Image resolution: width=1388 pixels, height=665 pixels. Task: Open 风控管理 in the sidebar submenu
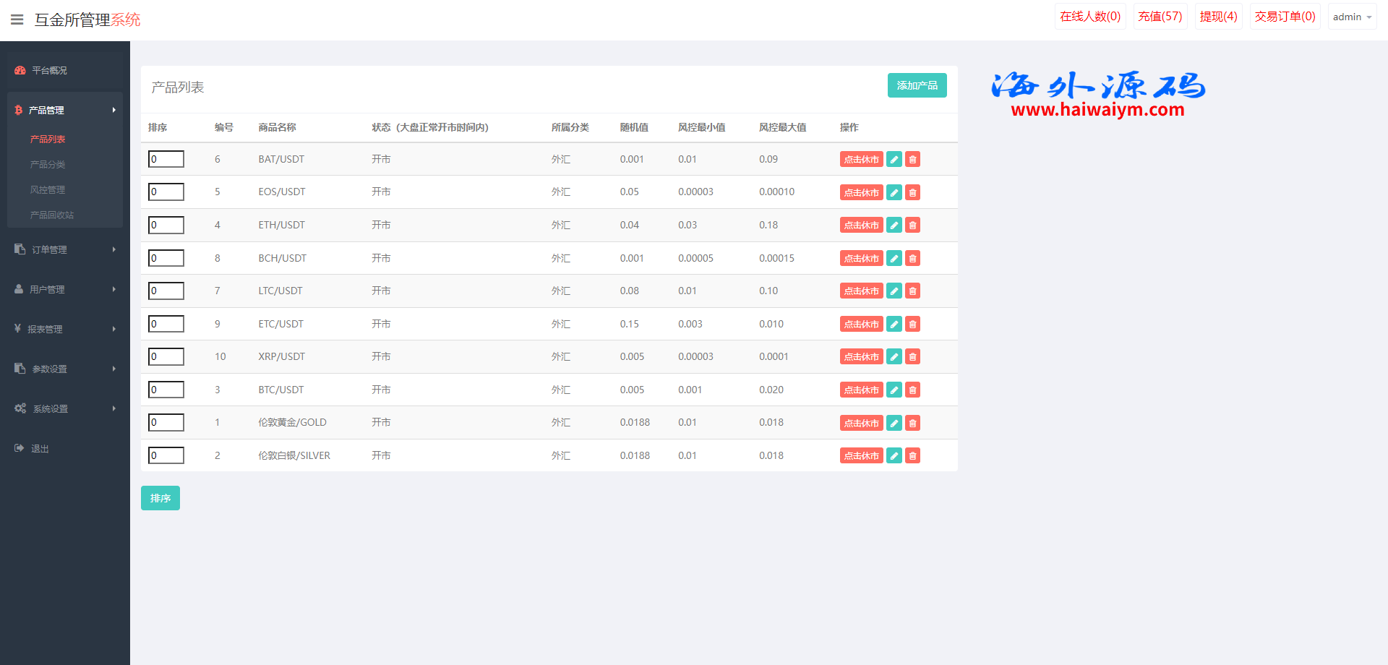point(48,190)
